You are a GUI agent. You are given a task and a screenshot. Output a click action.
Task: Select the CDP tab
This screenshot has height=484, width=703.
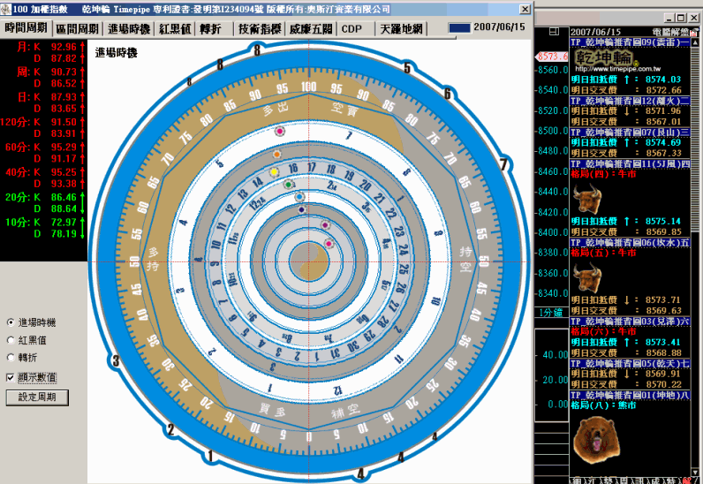351,29
